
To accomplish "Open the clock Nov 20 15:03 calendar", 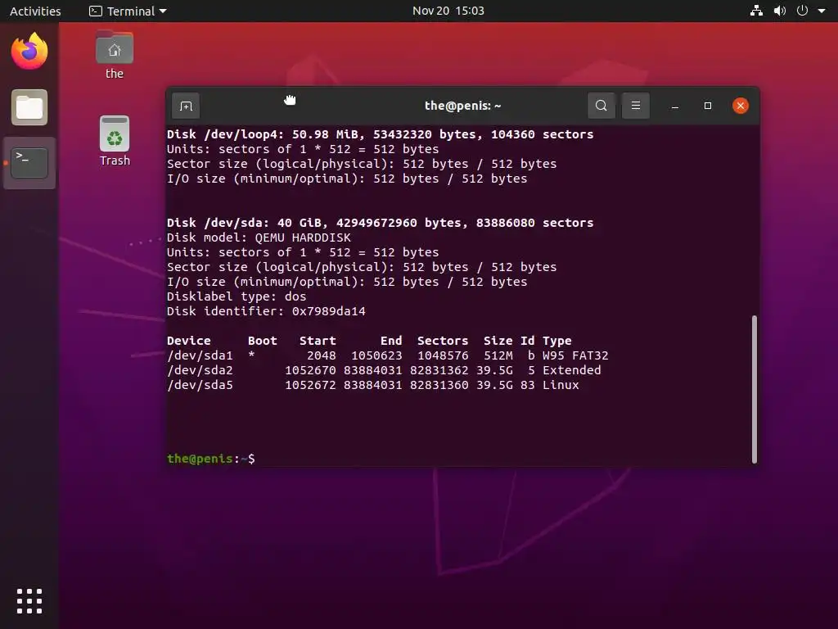I will (448, 11).
